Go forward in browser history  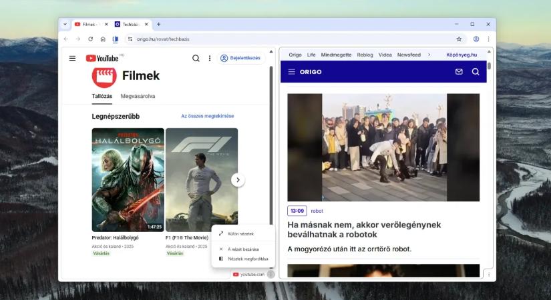coord(78,39)
